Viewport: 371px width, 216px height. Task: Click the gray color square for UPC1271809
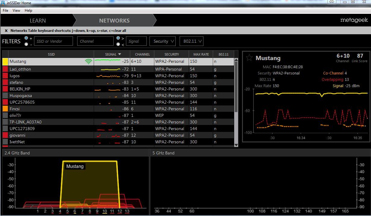[5, 129]
